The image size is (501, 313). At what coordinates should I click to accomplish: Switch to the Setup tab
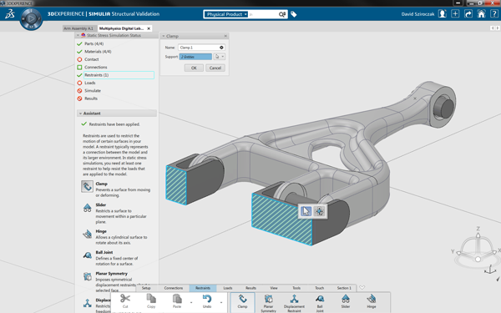(146, 288)
